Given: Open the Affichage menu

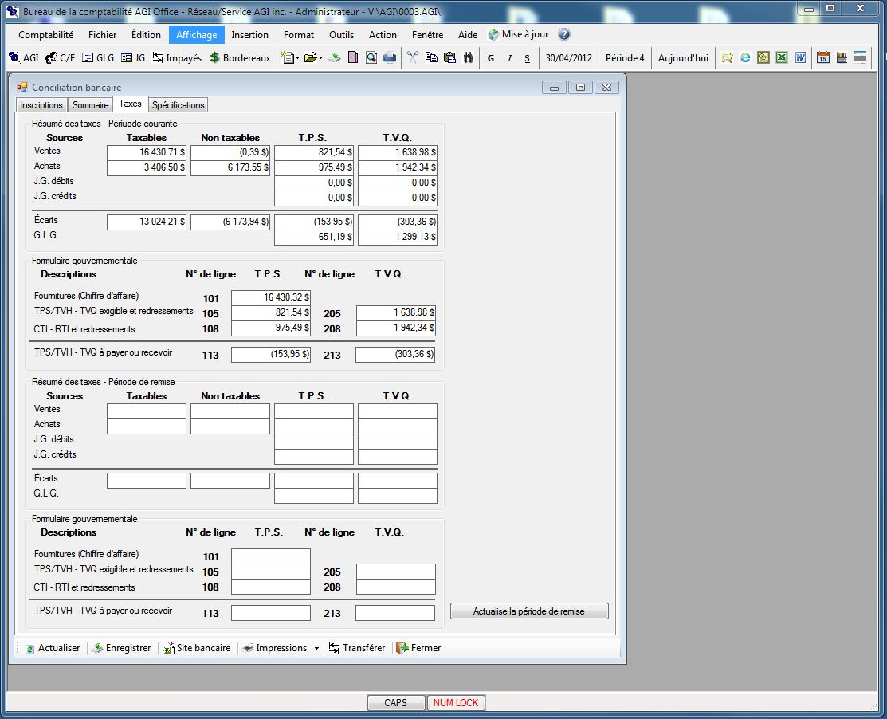Looking at the screenshot, I should coord(196,34).
